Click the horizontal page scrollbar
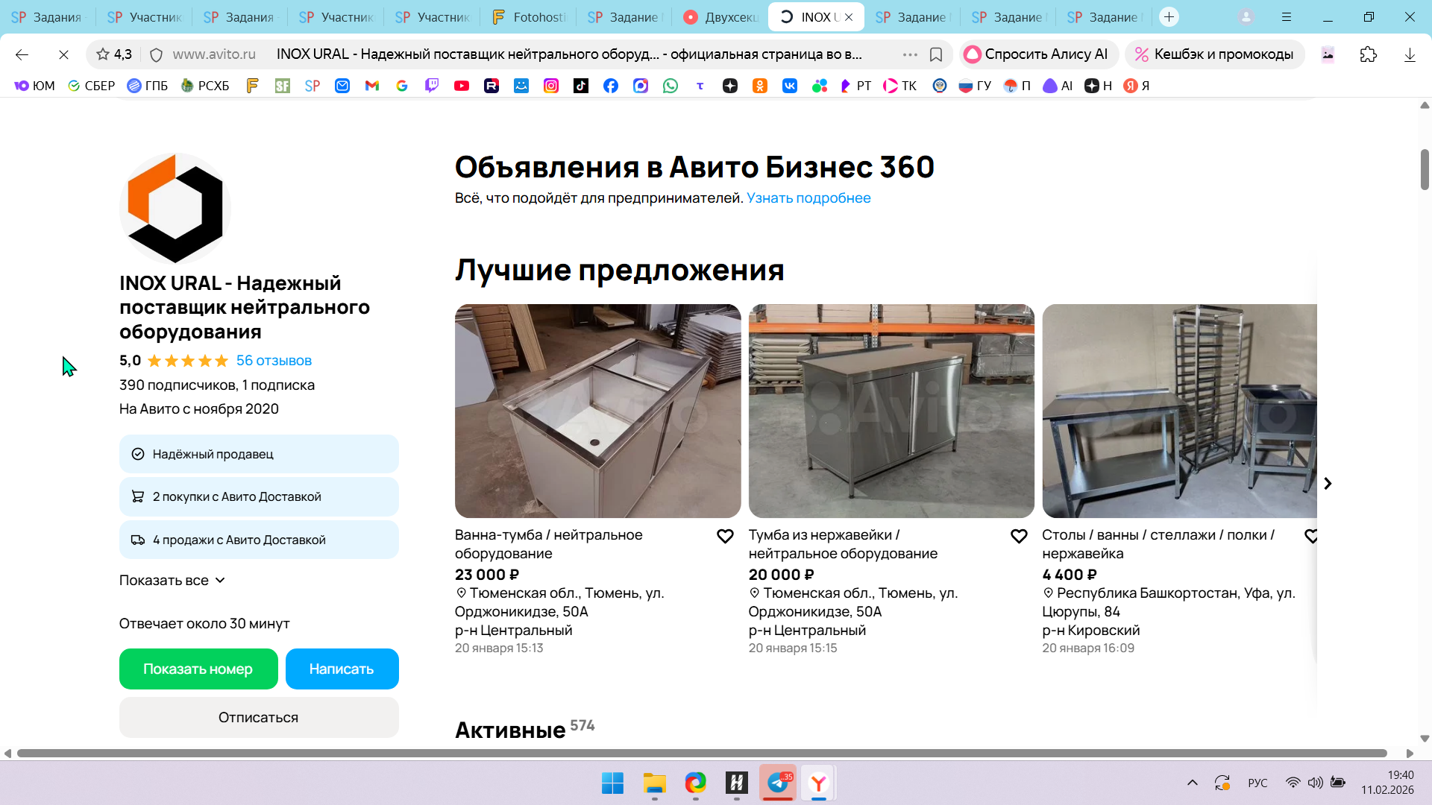The width and height of the screenshot is (1432, 805). coord(701,753)
